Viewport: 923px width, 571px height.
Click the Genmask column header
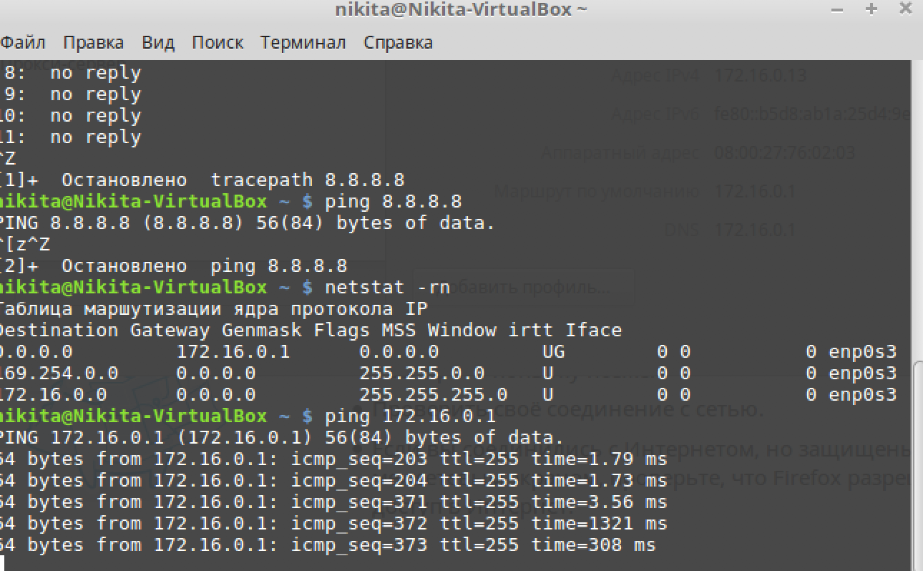261,330
